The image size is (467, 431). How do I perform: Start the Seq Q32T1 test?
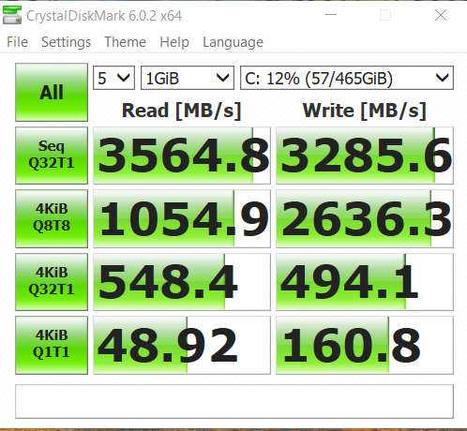(x=52, y=156)
